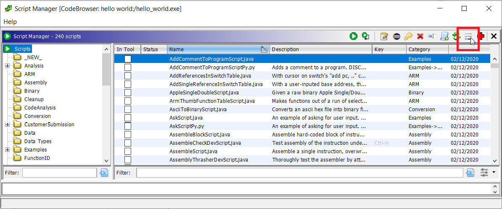Check In Tool box for AddCommentToProgramScript.java

pyautogui.click(x=128, y=59)
